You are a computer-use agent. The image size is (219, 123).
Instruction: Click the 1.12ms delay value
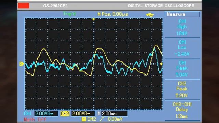pyautogui.click(x=182, y=116)
